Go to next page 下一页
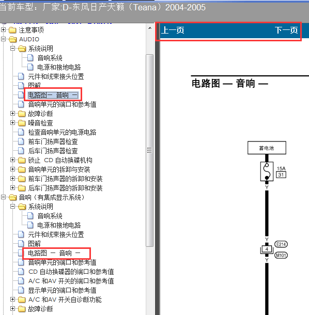 (x=286, y=30)
